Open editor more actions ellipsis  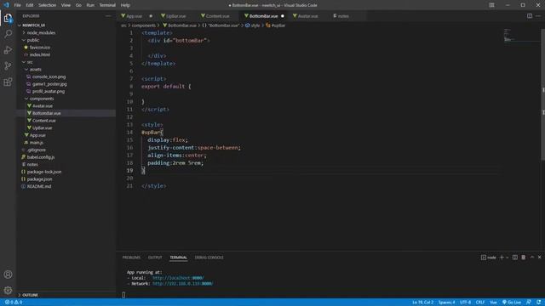538,16
